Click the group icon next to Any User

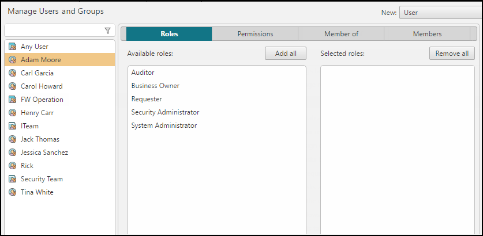pyautogui.click(x=13, y=47)
